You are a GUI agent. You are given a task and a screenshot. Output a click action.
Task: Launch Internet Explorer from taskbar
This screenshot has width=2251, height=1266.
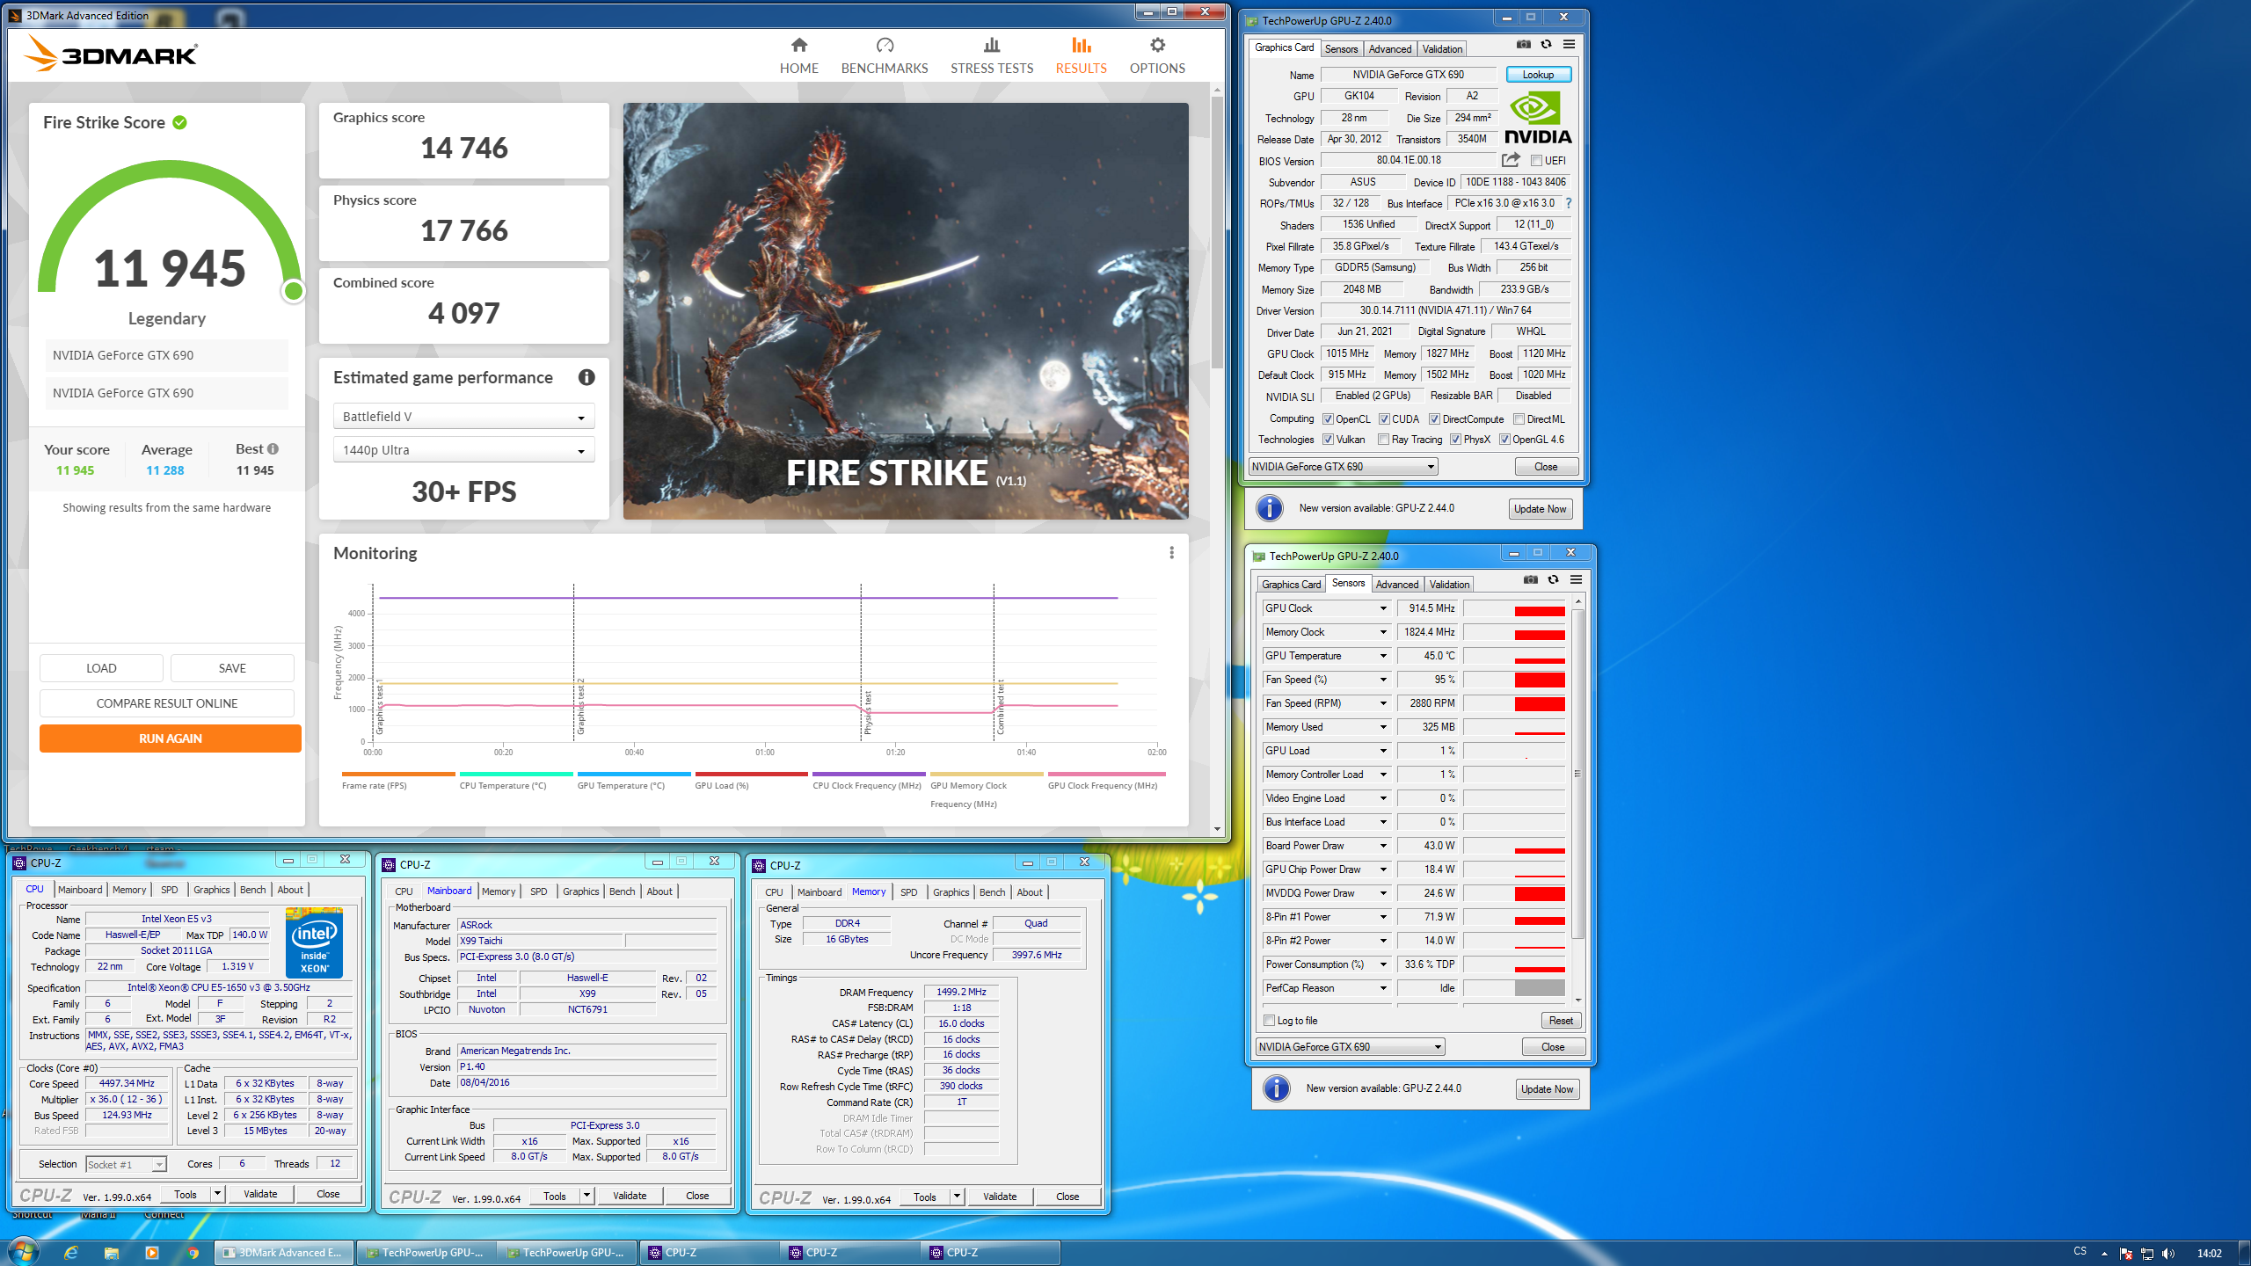pyautogui.click(x=71, y=1253)
